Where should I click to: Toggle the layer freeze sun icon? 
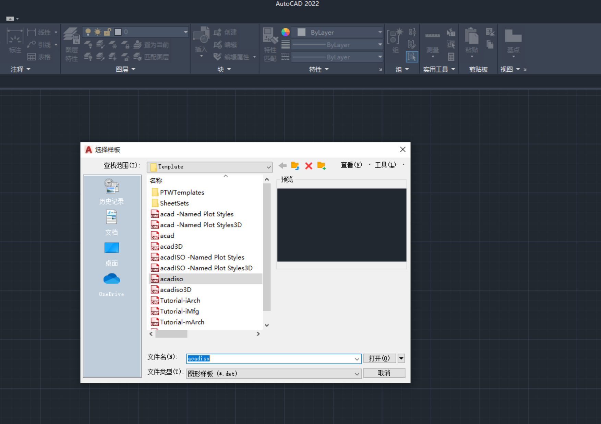pyautogui.click(x=98, y=32)
